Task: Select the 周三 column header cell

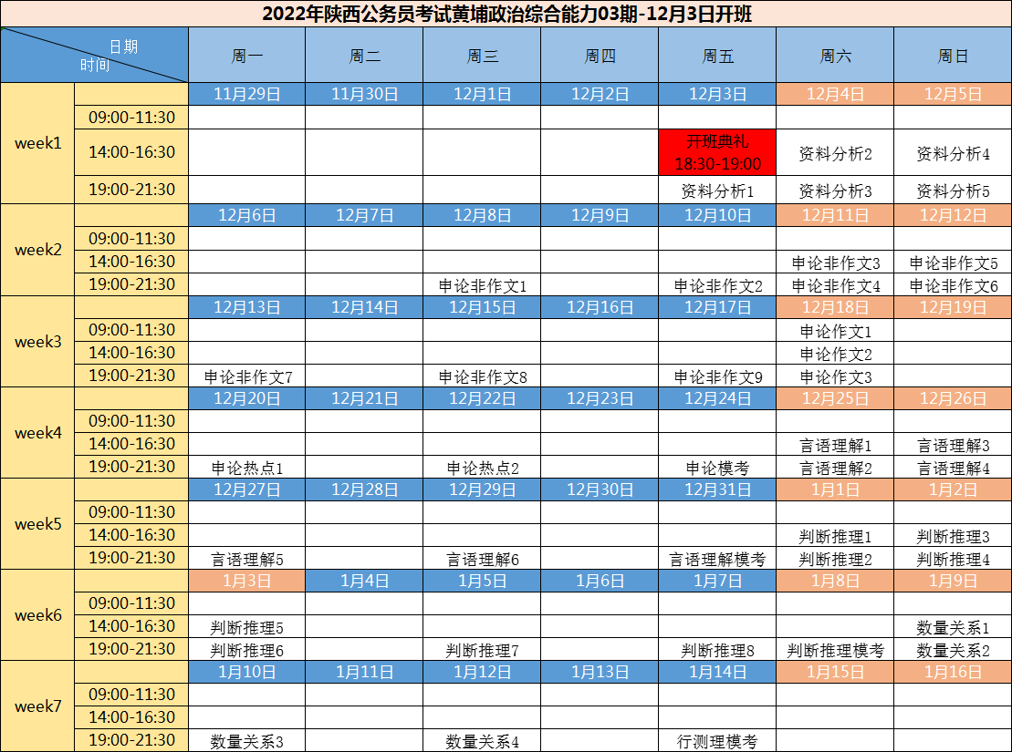Action: click(x=482, y=56)
